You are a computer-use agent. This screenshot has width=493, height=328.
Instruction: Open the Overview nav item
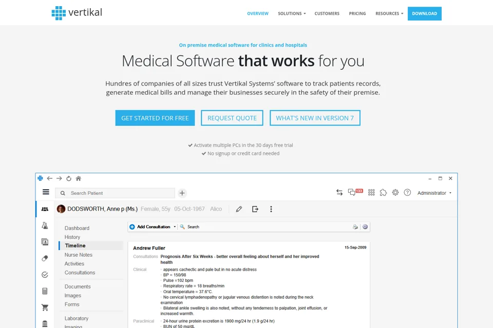[x=258, y=13]
